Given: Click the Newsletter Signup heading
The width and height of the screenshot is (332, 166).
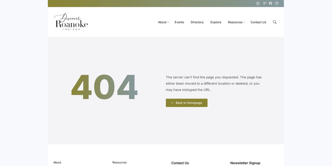Looking at the screenshot, I should (x=245, y=163).
